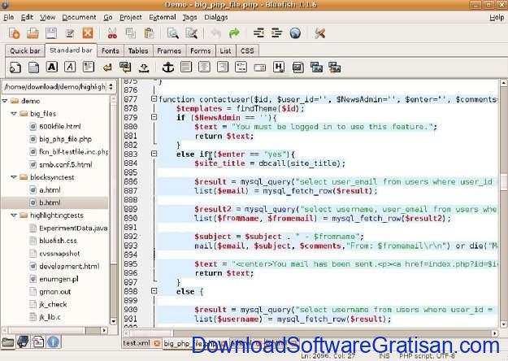Switch to the Tables tab

(x=138, y=51)
